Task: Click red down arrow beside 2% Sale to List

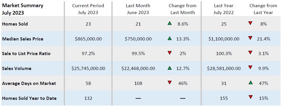Action: [x=169, y=53]
